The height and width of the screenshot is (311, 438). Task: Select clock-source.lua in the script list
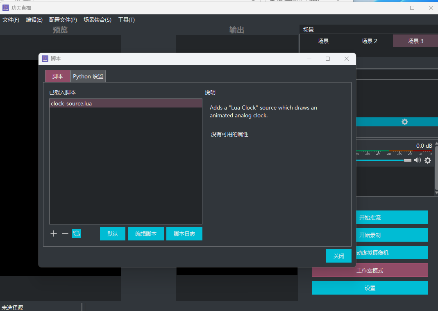125,103
